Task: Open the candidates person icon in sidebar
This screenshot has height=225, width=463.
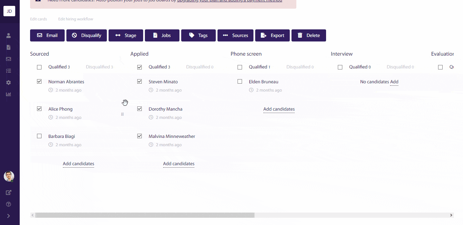Action: [x=9, y=36]
